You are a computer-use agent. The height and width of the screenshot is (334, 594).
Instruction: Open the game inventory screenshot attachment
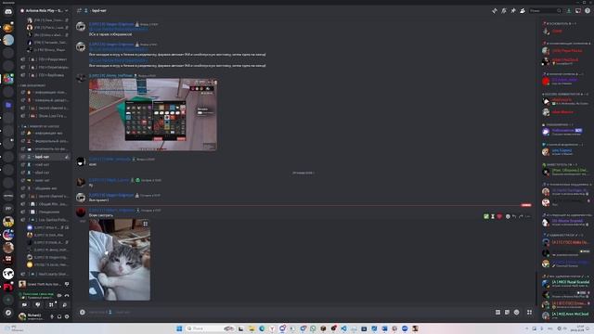[x=153, y=115]
